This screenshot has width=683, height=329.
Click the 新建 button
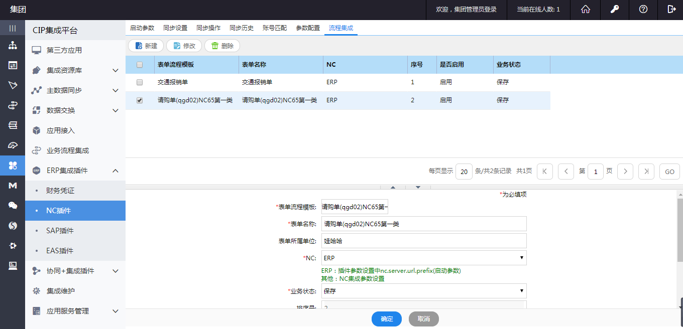(x=146, y=46)
